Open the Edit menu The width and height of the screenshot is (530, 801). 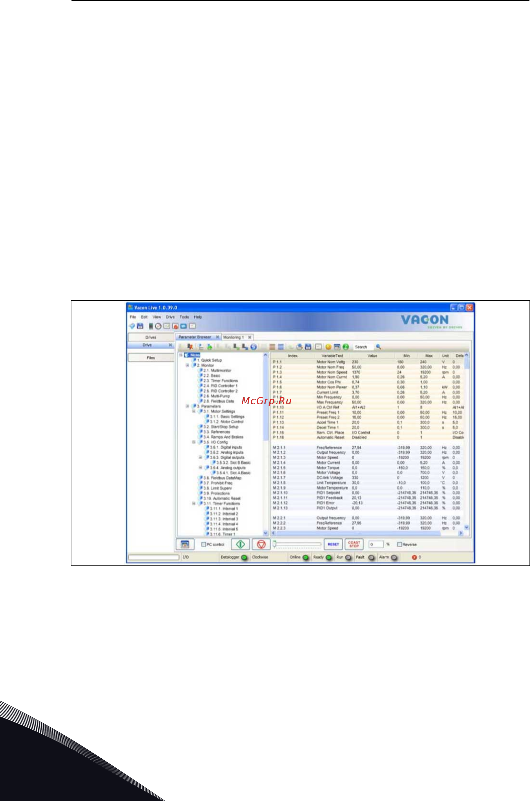coord(144,317)
